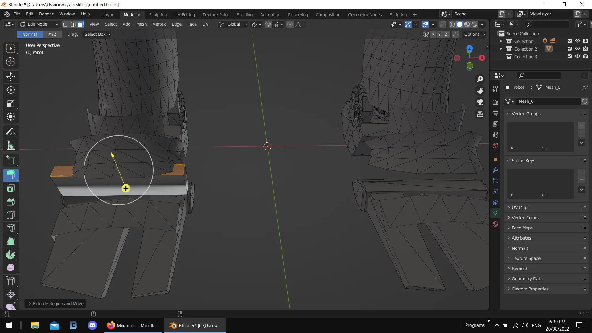The height and width of the screenshot is (333, 592).
Task: Select the Scale tool
Action: (x=11, y=103)
